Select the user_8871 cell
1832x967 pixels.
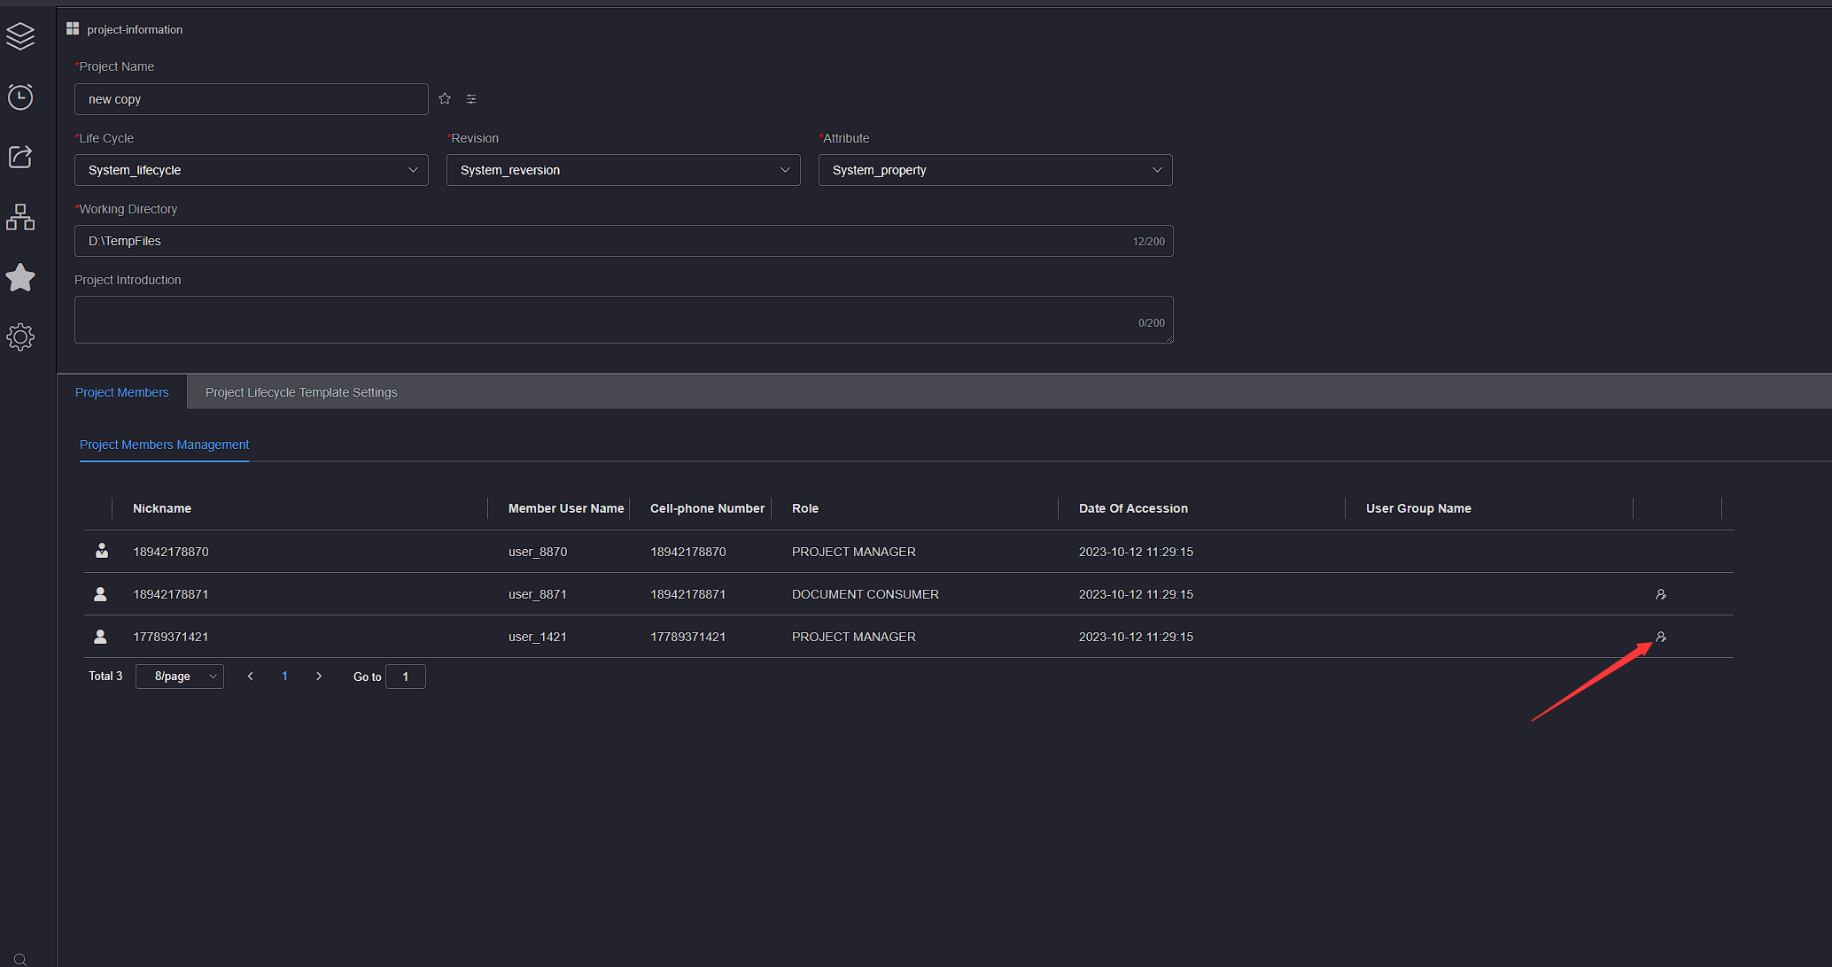538,594
